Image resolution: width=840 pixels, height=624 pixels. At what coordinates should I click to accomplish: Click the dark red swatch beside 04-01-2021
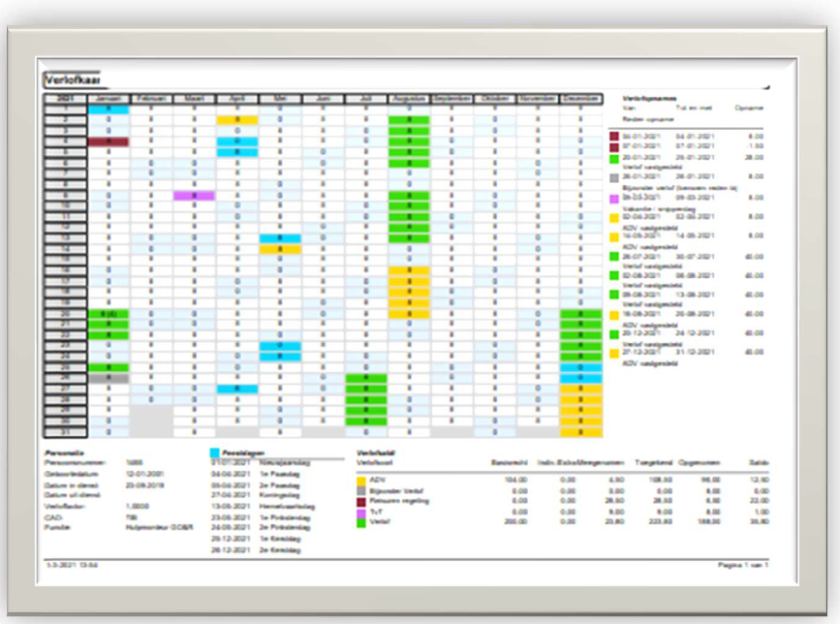(x=614, y=137)
